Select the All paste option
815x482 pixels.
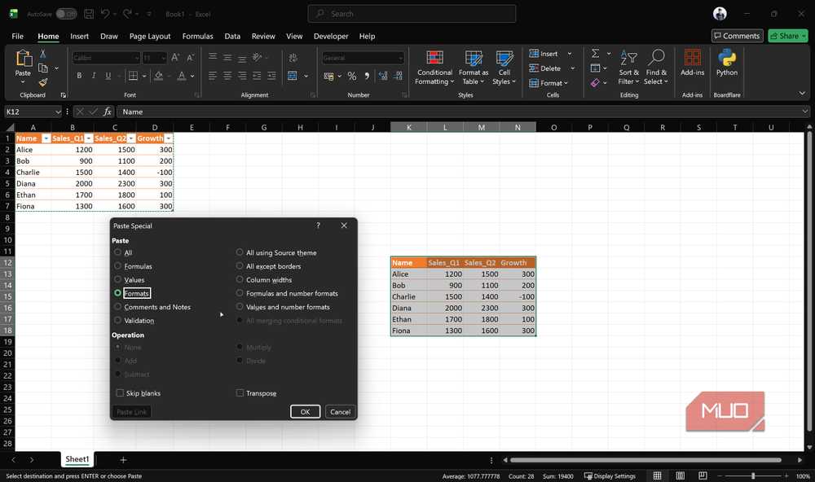pyautogui.click(x=118, y=252)
